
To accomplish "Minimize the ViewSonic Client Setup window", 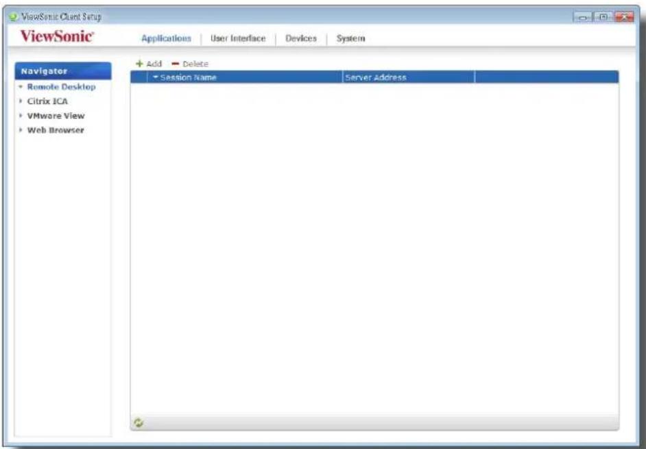I will pyautogui.click(x=583, y=17).
